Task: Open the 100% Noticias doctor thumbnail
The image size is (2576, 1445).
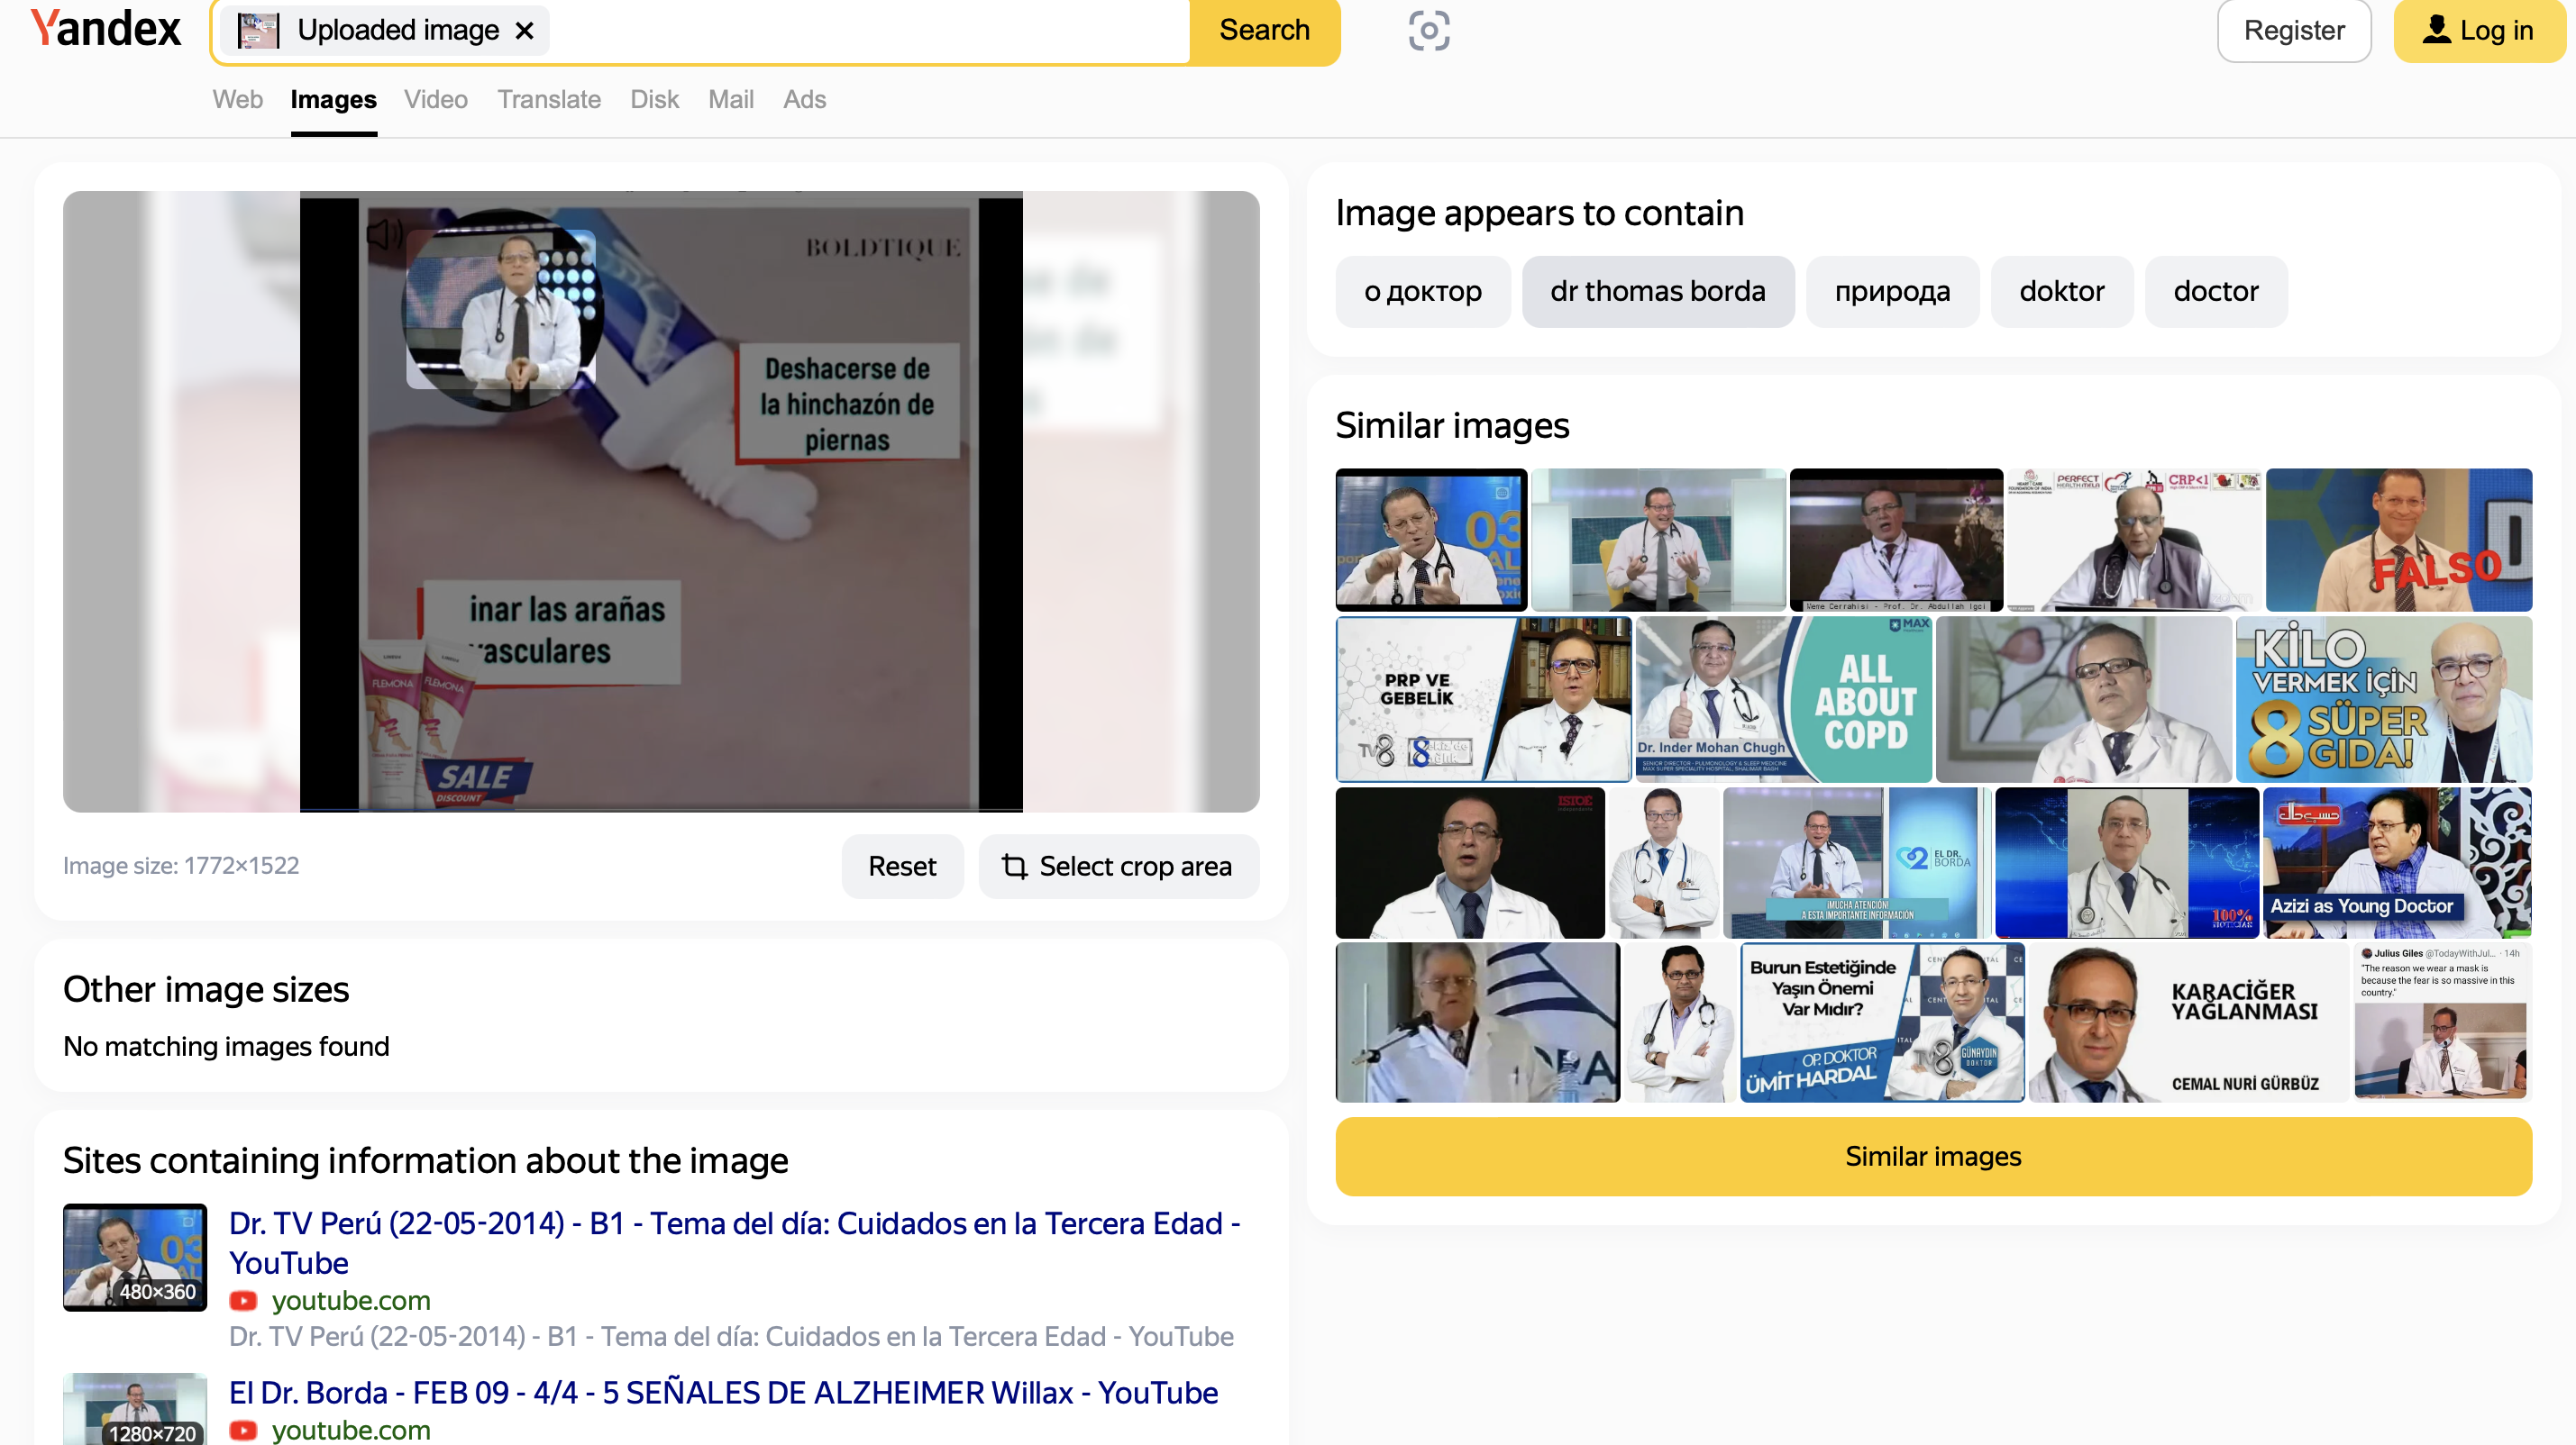Action: pos(2127,862)
